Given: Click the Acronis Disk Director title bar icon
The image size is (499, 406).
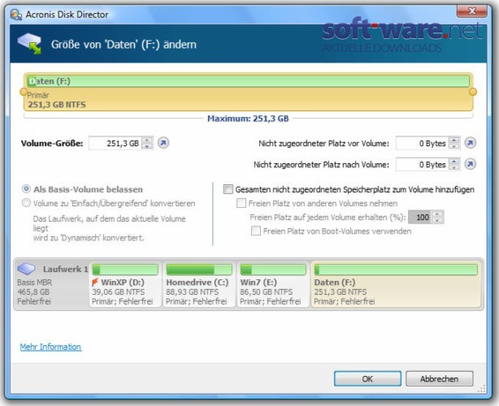Looking at the screenshot, I should coord(16,15).
